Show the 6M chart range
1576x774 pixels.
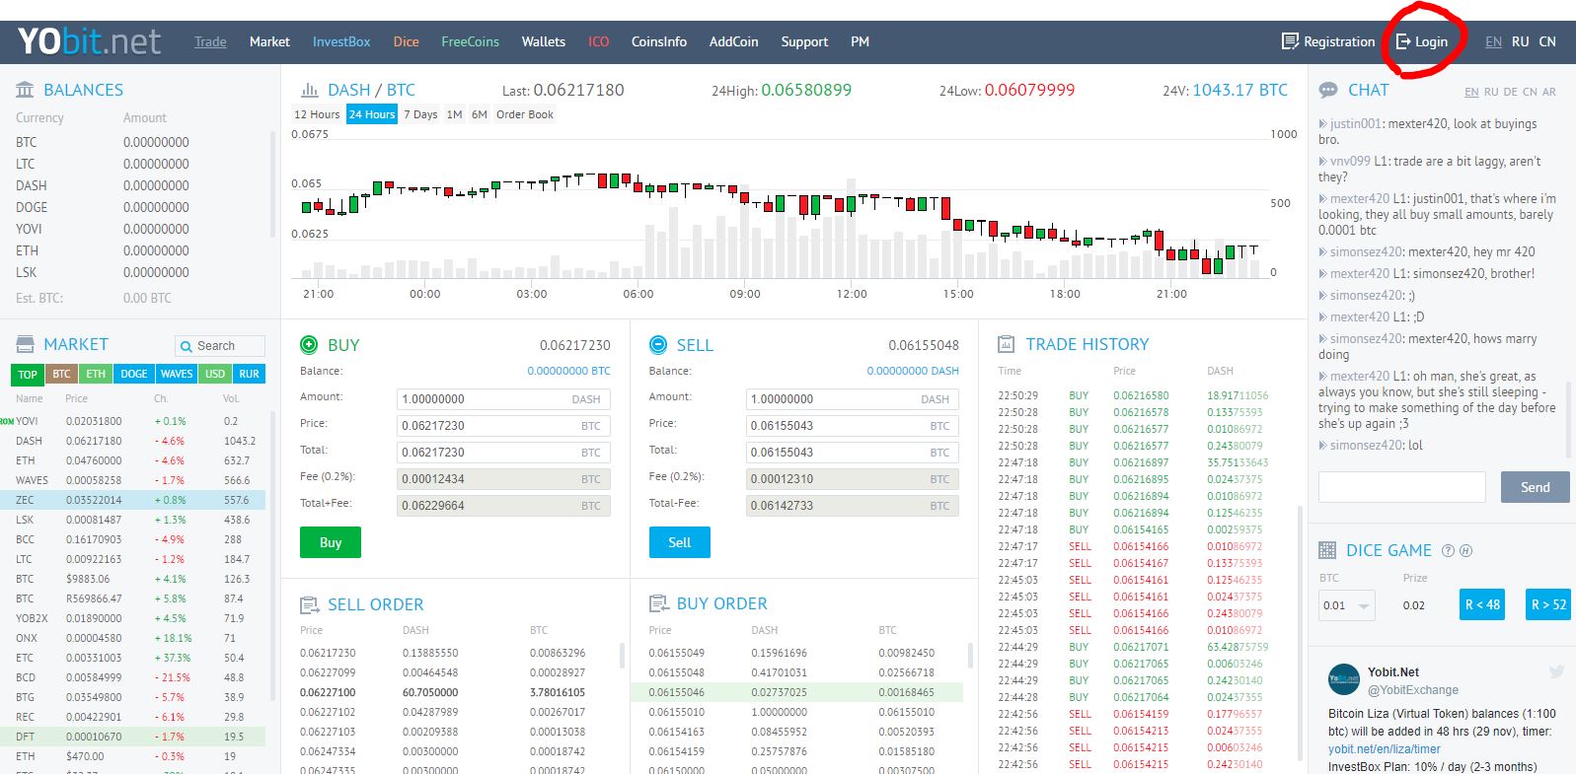pyautogui.click(x=480, y=114)
